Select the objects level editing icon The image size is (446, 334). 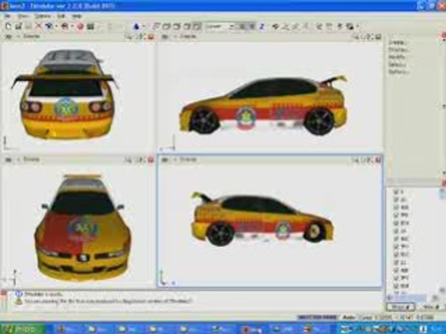pos(187,26)
